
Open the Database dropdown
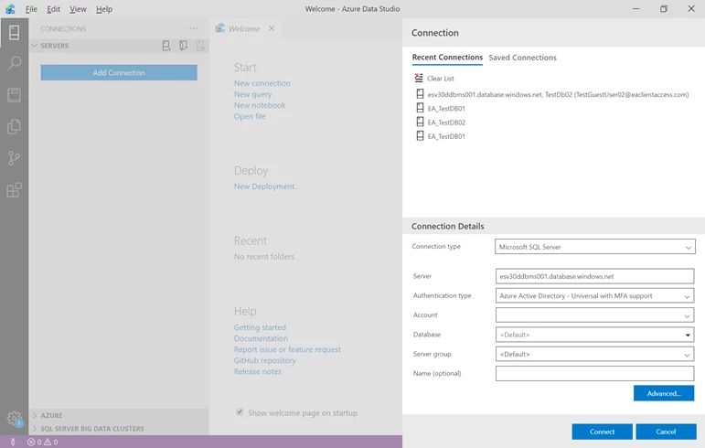point(595,335)
